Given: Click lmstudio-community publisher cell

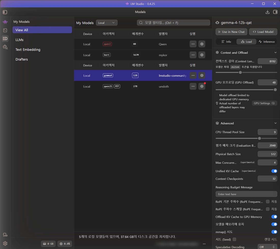Looking at the screenshot, I should 173,76.
